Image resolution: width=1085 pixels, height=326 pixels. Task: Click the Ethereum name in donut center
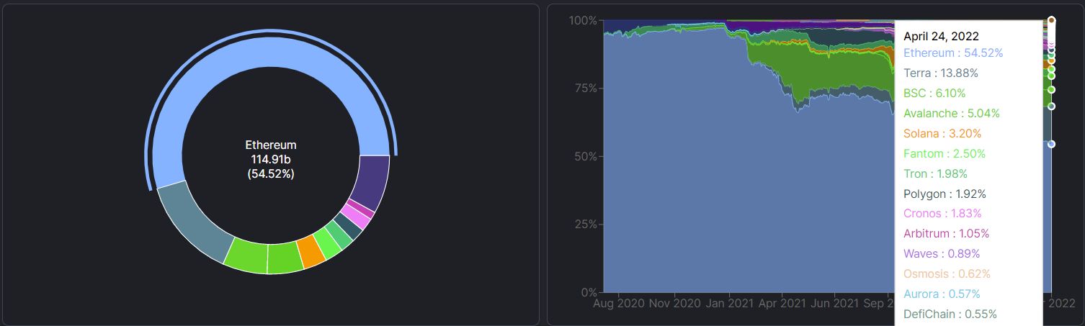tap(270, 145)
